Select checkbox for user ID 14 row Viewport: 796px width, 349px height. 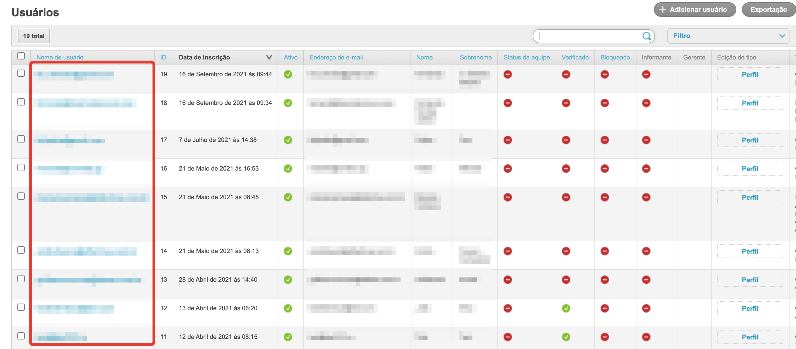click(x=21, y=250)
